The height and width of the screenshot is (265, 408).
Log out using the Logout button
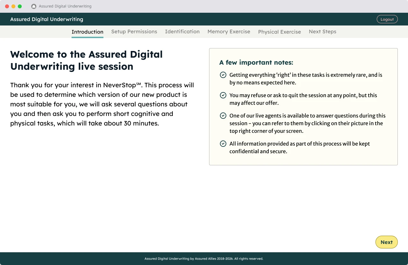coord(387,19)
